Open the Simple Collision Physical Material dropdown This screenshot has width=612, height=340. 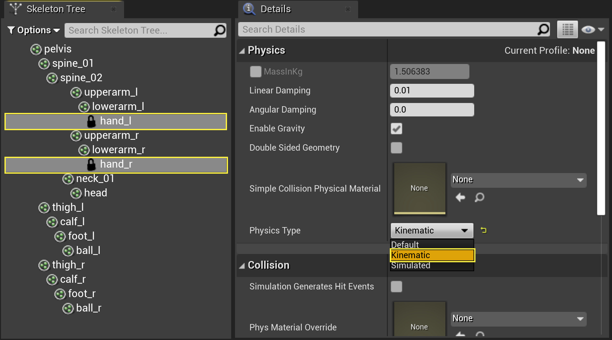[x=518, y=180]
